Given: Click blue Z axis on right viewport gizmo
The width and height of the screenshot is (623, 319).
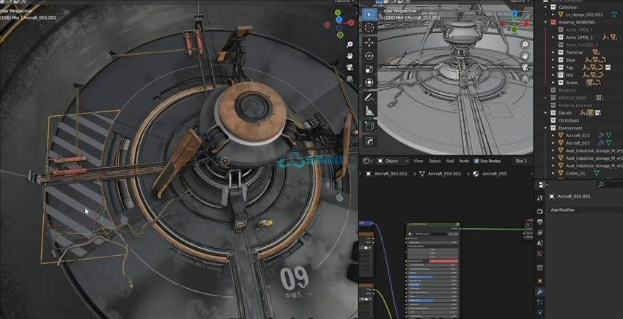Looking at the screenshot, I should pyautogui.click(x=515, y=13).
